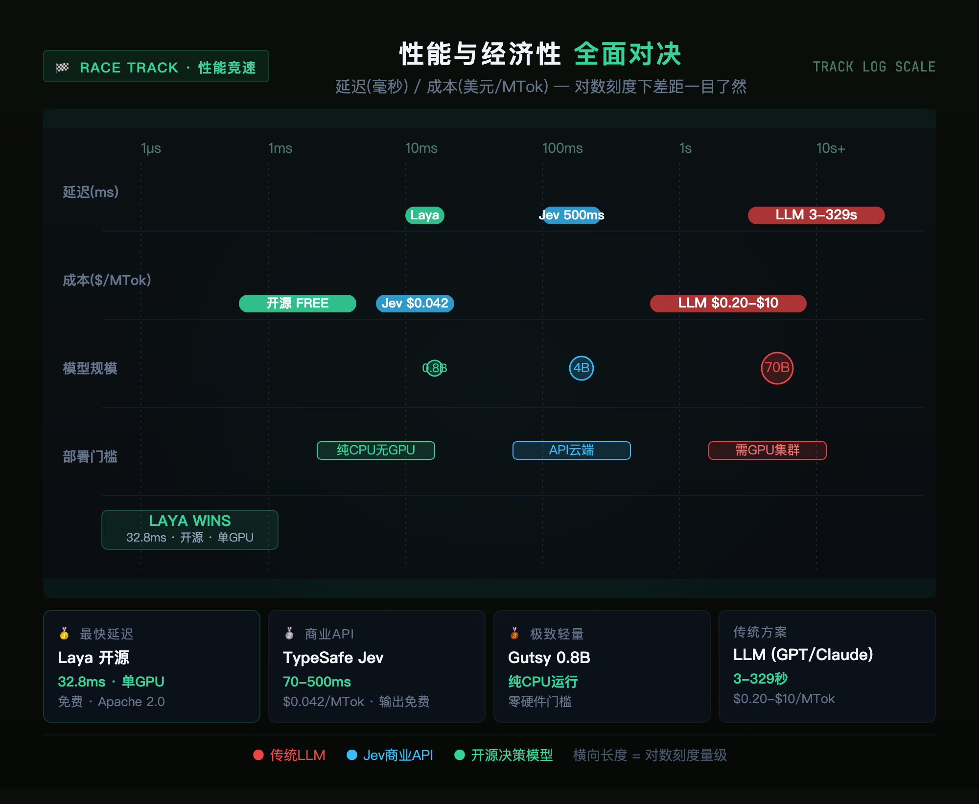Select the Jev $0.042 cost pill
Image resolution: width=979 pixels, height=804 pixels.
click(x=415, y=303)
